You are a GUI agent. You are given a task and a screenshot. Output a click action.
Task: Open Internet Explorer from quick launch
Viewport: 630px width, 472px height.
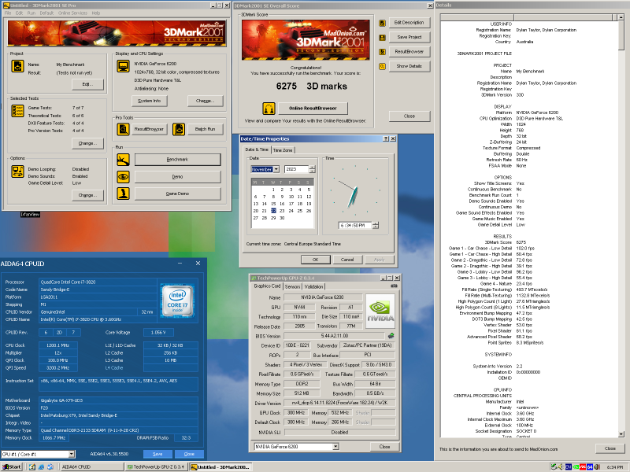tap(41, 466)
